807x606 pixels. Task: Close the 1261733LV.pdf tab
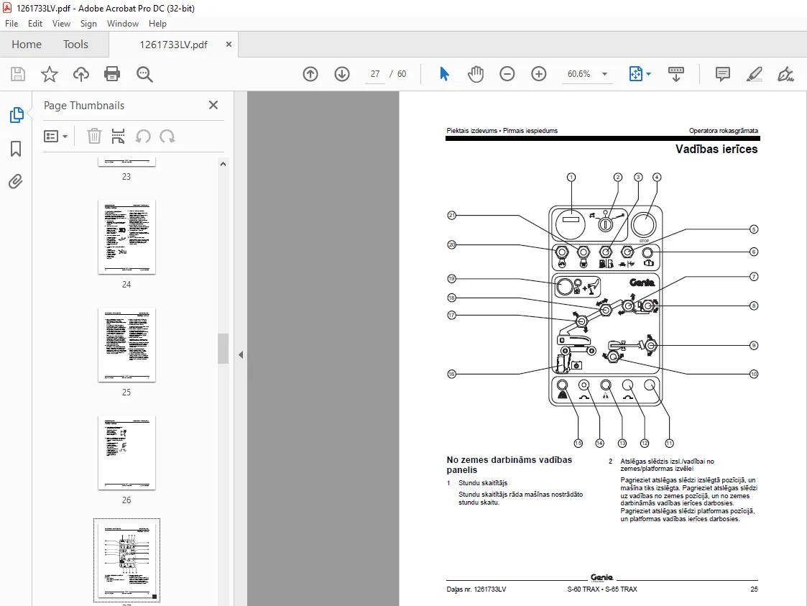(229, 45)
